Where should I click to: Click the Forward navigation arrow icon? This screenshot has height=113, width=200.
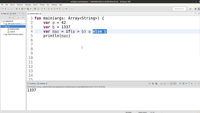pos(69,9)
